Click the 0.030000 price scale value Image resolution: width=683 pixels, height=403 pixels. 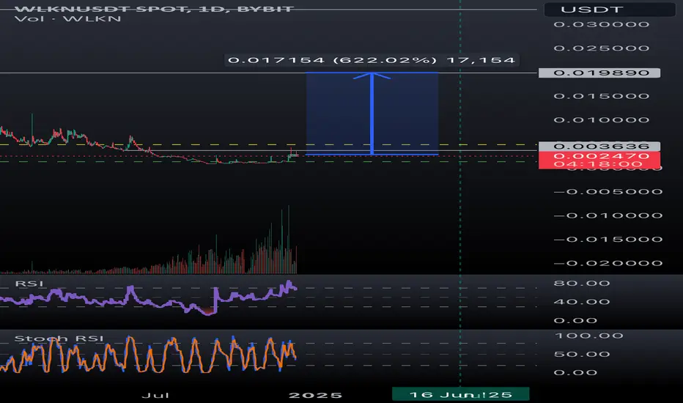coord(602,24)
